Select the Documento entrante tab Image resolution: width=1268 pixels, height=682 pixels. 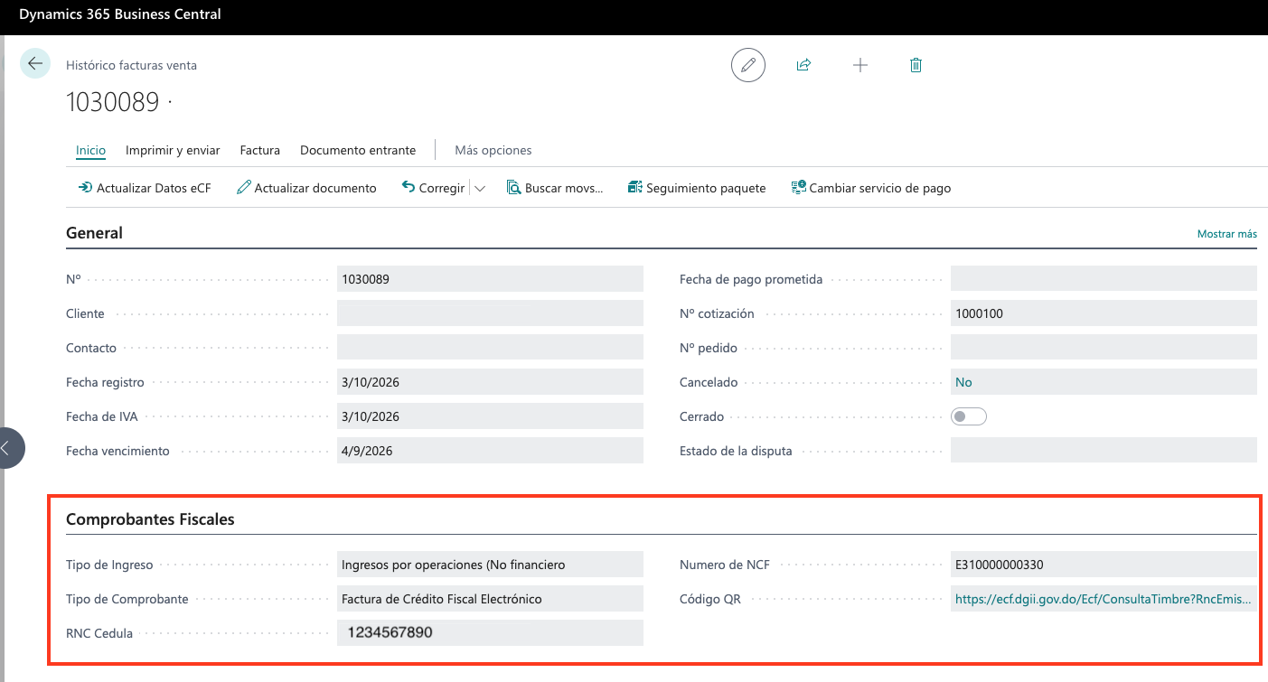358,150
